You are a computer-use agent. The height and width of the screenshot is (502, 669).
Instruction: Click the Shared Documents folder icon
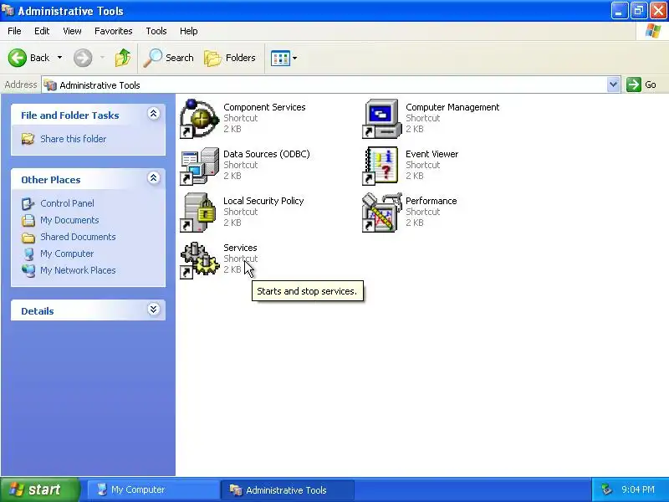[x=28, y=237]
